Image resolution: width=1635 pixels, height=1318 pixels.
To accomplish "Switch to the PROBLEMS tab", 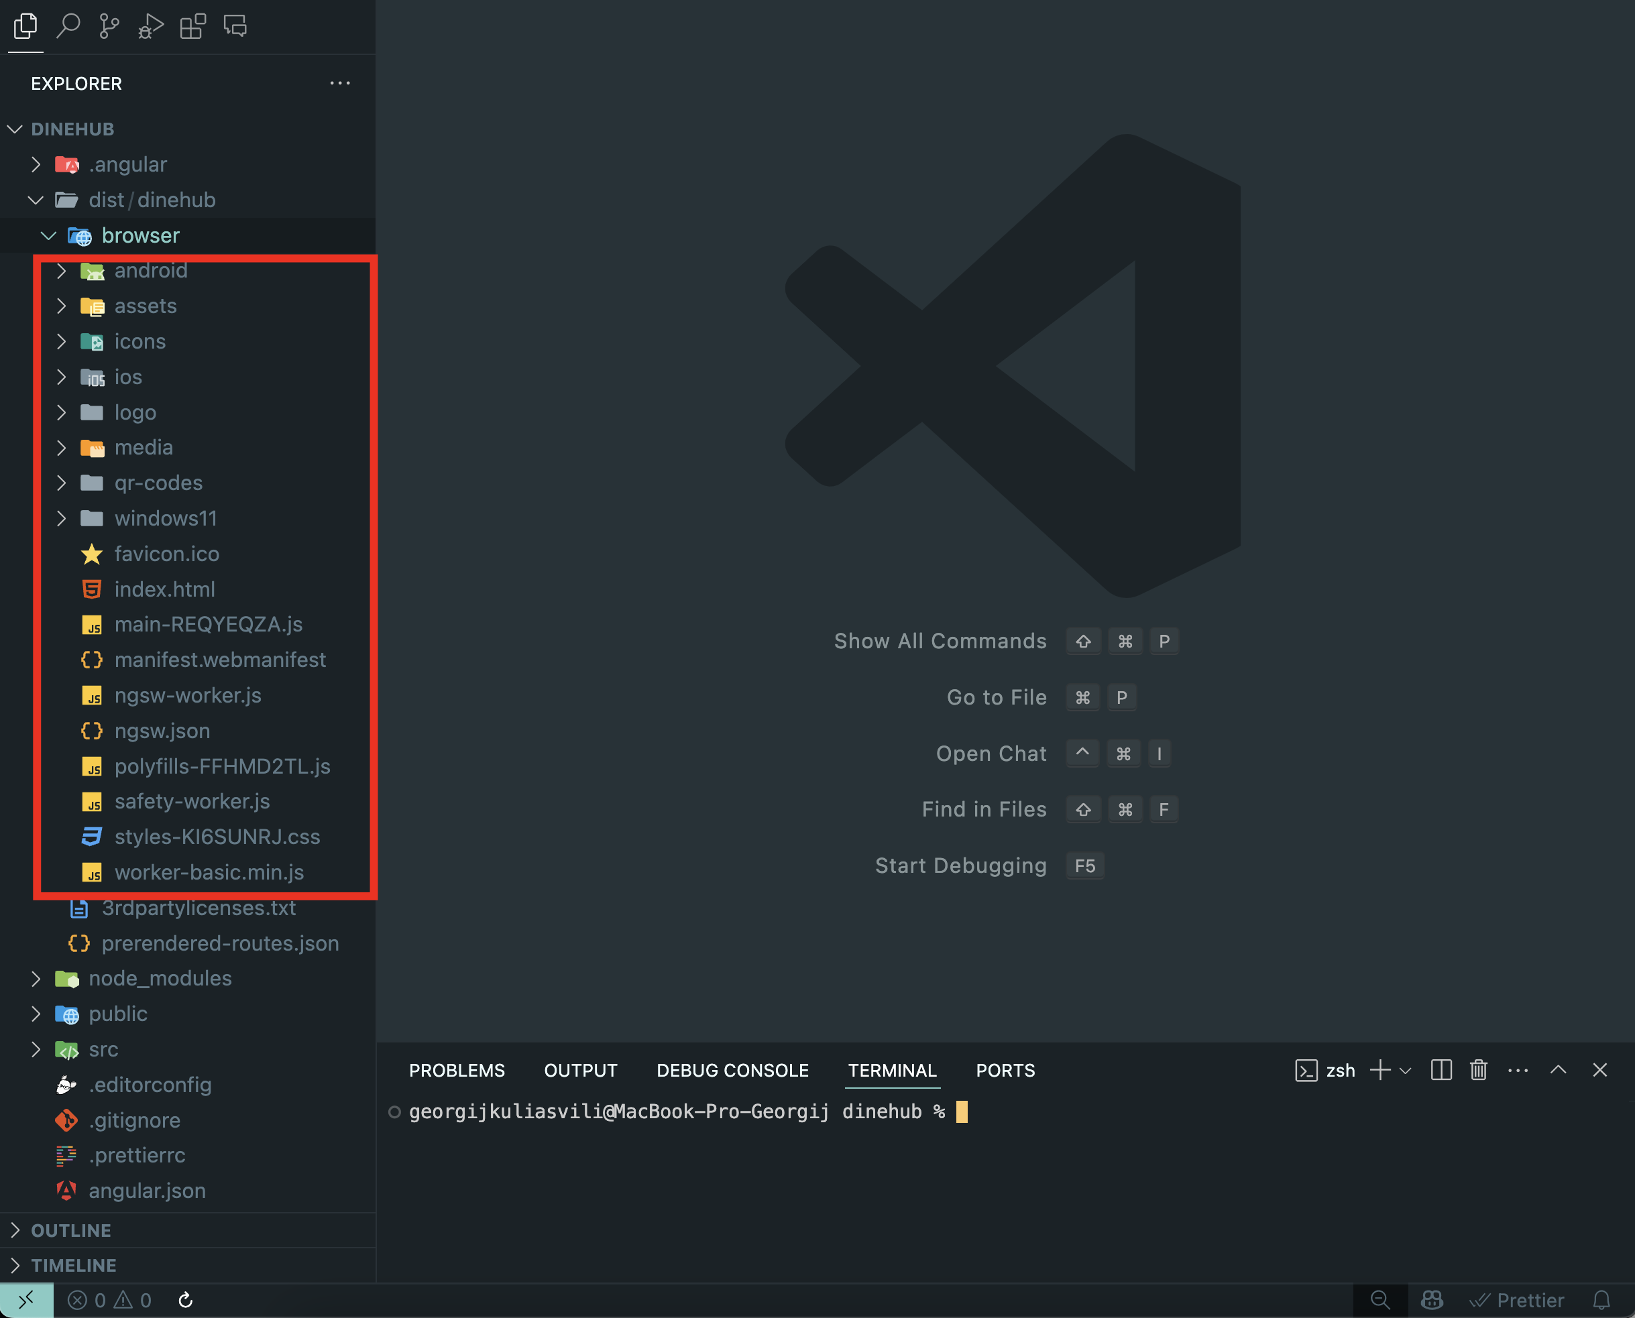I will click(x=457, y=1071).
